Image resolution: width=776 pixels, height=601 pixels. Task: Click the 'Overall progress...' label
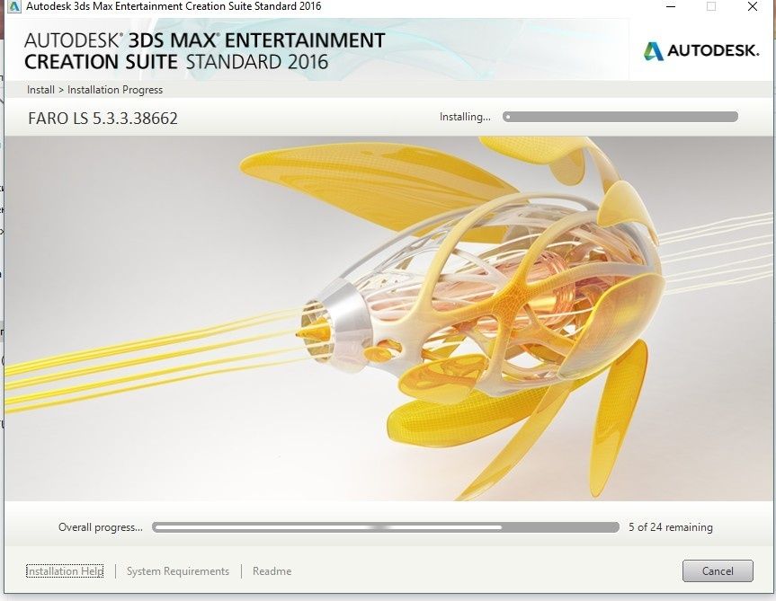[101, 527]
